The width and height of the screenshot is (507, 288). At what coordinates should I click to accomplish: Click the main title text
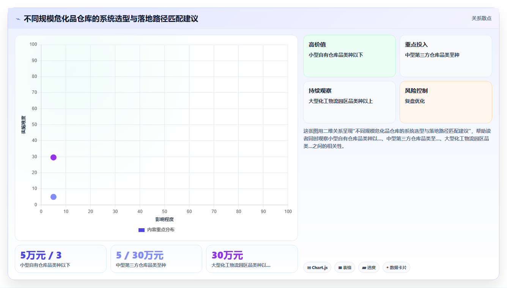(111, 19)
